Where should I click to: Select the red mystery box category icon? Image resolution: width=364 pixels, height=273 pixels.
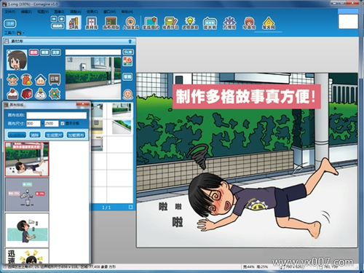[27, 94]
